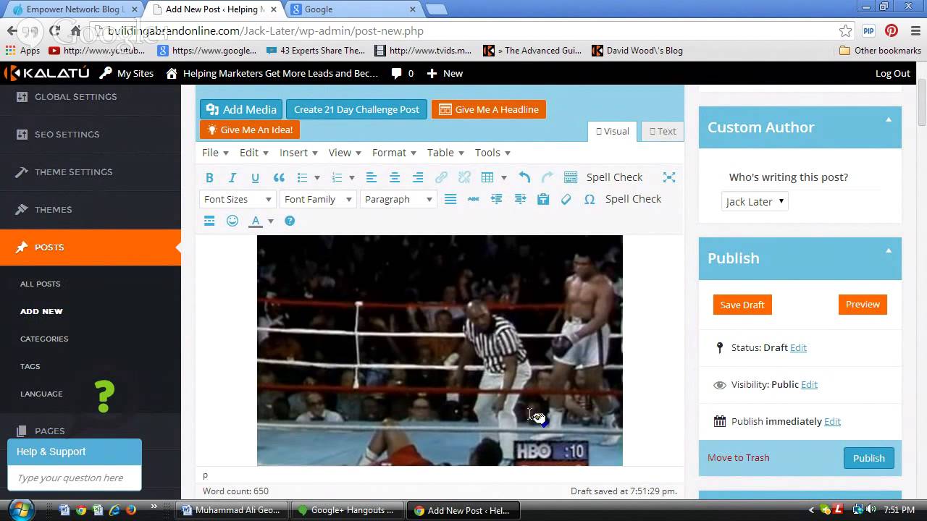Insert a numbered list
927x521 pixels.
337,177
